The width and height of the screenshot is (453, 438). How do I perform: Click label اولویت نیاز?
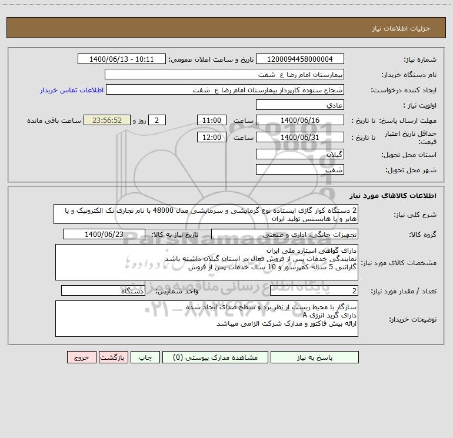(420, 106)
